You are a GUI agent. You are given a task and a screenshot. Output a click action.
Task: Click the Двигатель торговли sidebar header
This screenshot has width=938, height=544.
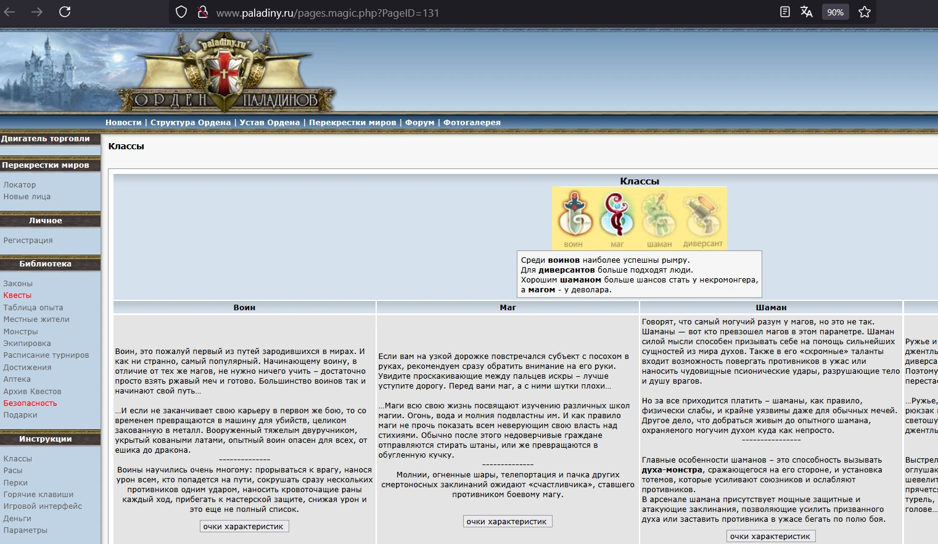[50, 139]
